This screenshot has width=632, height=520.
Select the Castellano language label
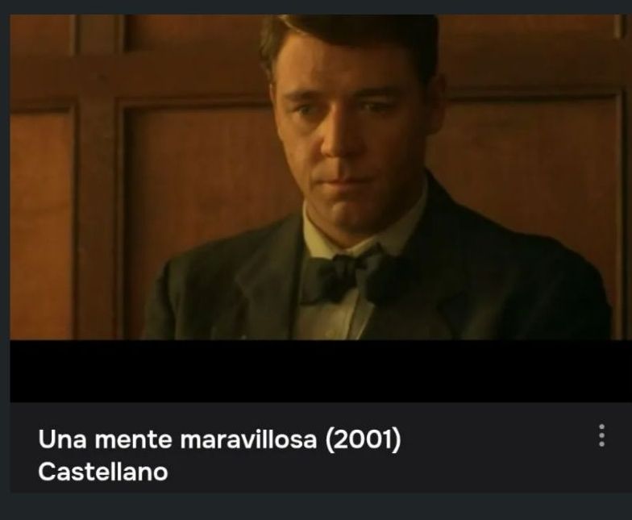103,471
